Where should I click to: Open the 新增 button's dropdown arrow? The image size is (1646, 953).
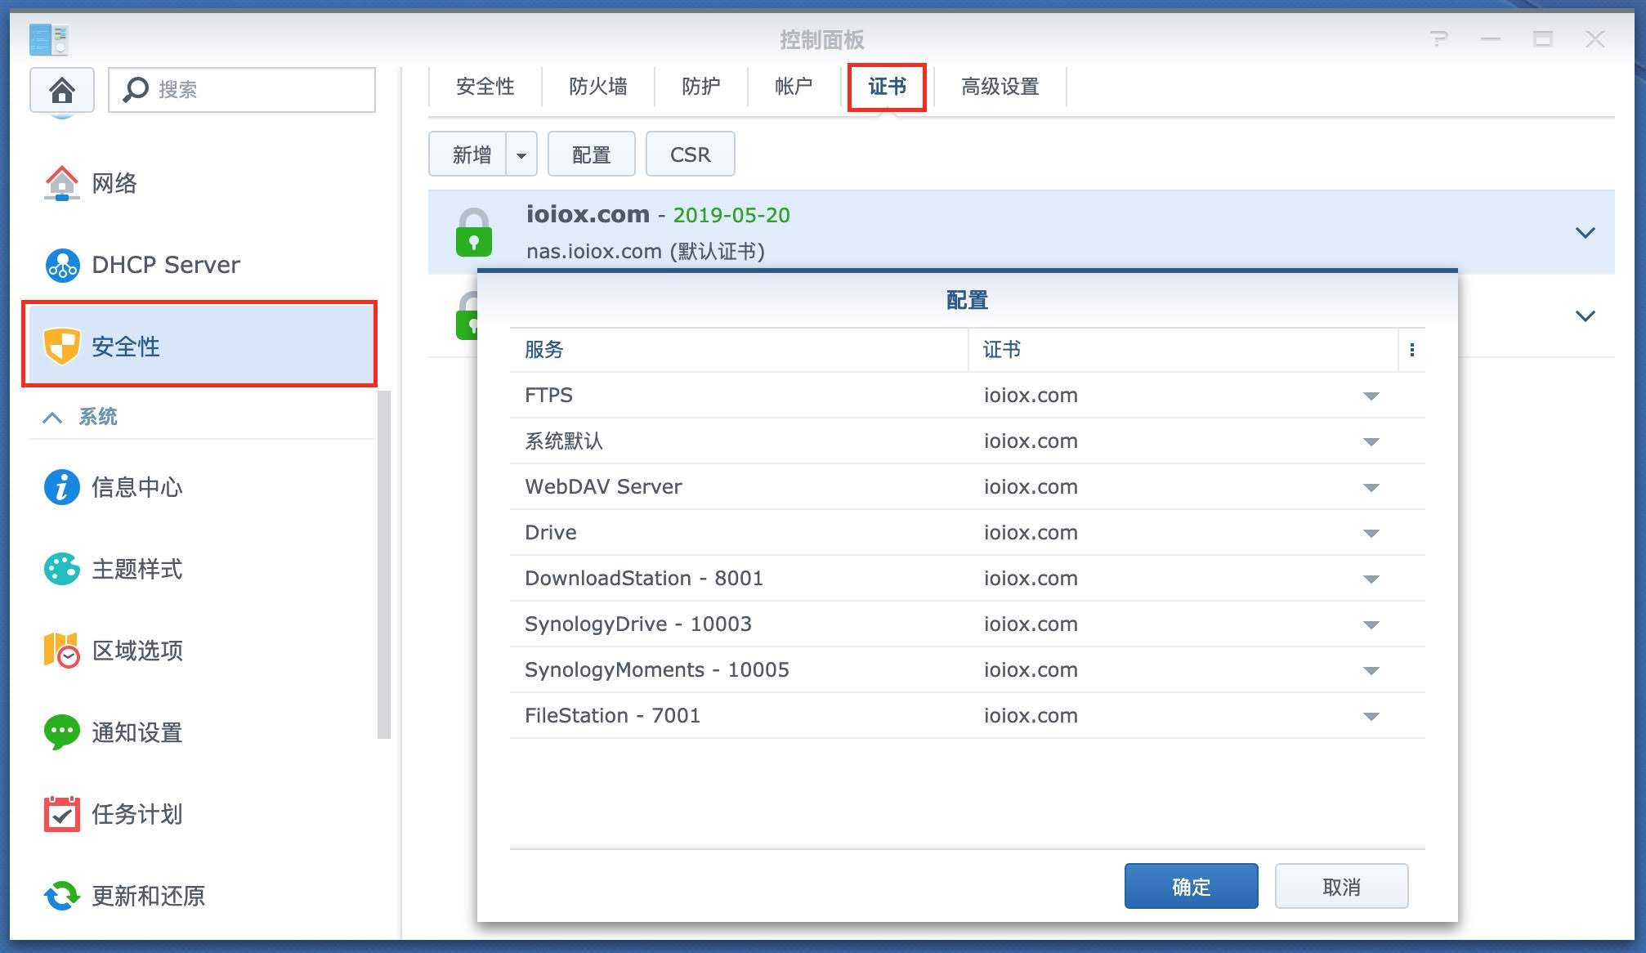click(521, 154)
